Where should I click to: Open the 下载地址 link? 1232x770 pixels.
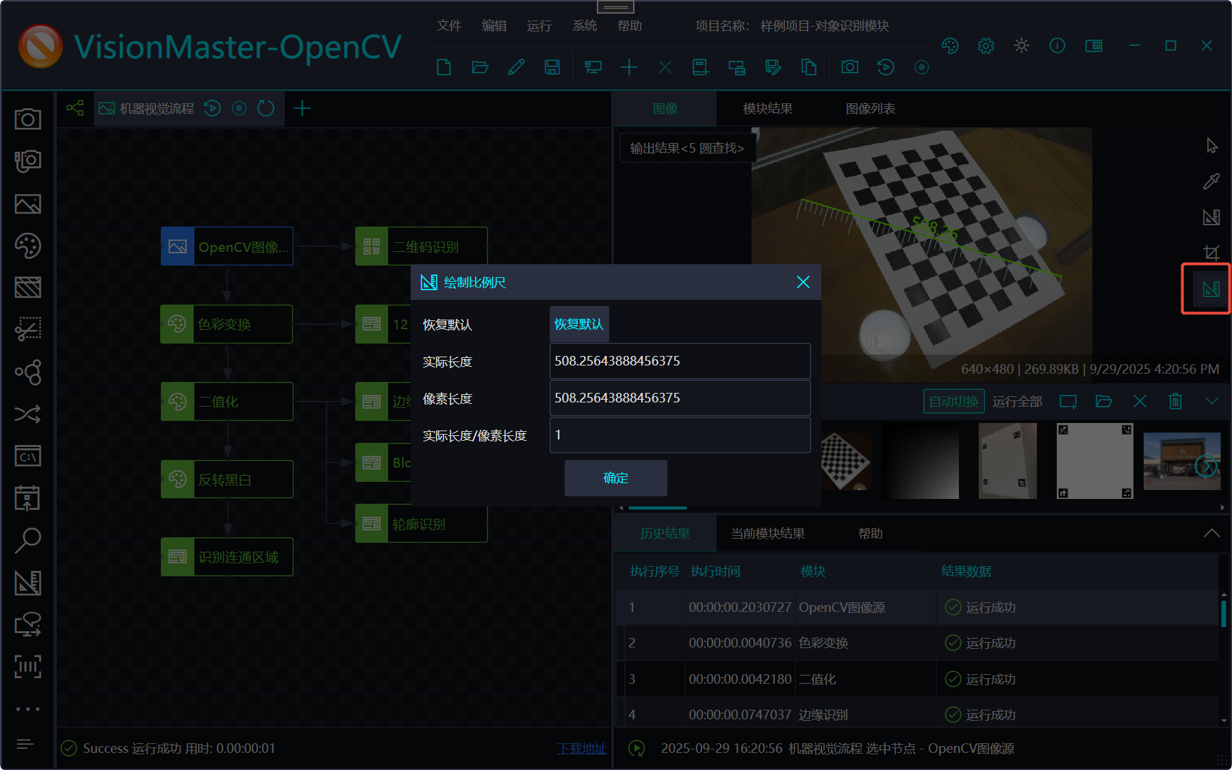pos(582,748)
